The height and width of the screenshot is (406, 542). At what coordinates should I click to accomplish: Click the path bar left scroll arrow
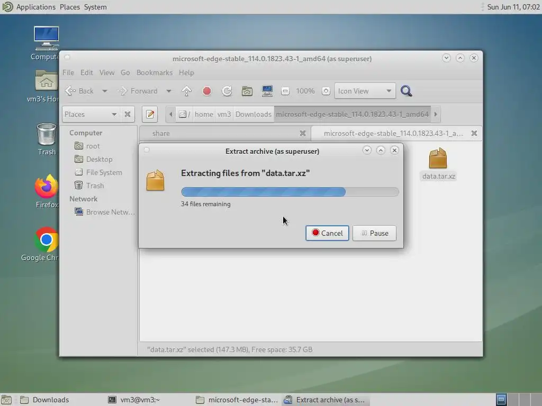pos(171,114)
